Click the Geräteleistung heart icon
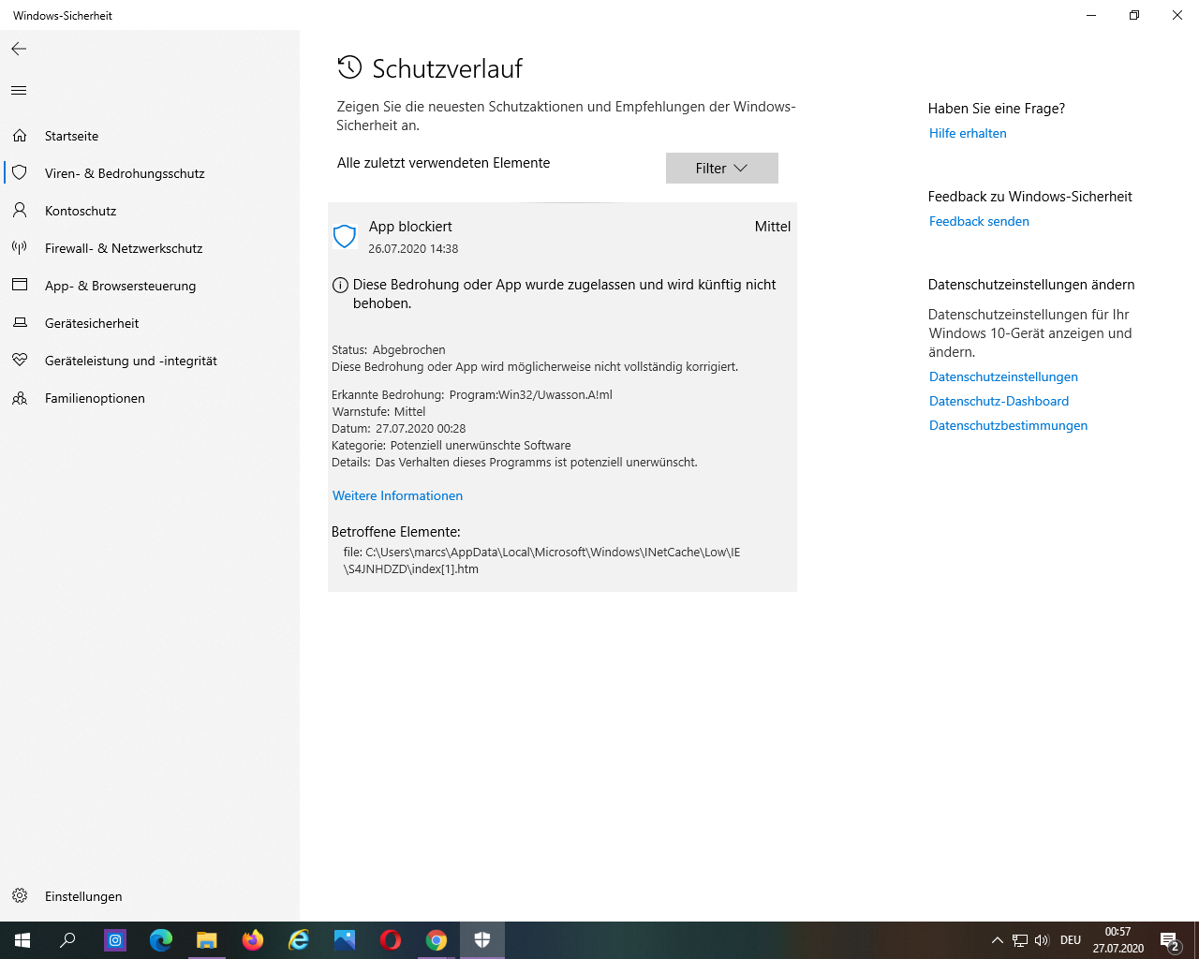The height and width of the screenshot is (959, 1199). (x=20, y=361)
